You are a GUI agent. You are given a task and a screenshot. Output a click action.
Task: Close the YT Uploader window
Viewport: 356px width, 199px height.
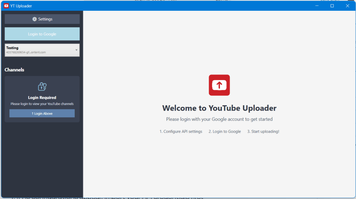pyautogui.click(x=348, y=6)
